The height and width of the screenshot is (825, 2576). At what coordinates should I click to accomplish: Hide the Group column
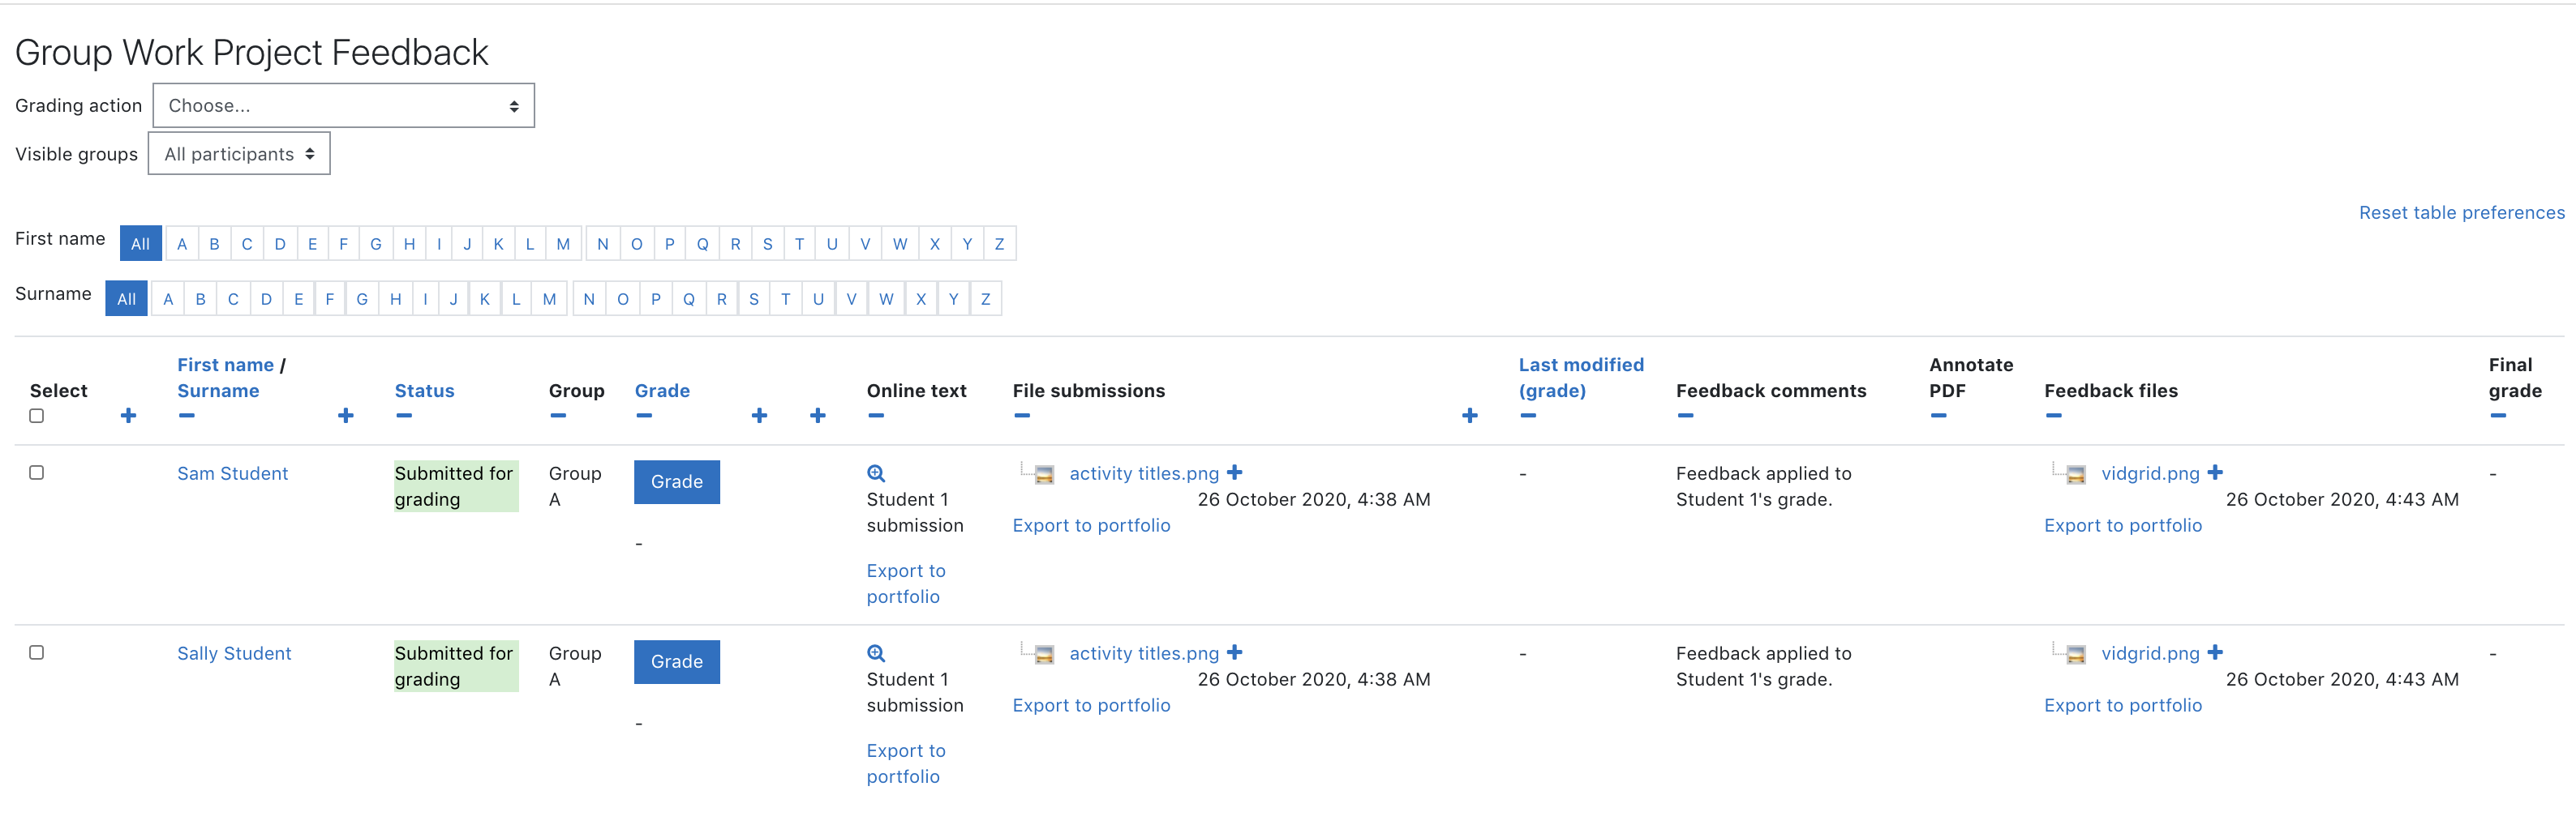click(x=557, y=416)
